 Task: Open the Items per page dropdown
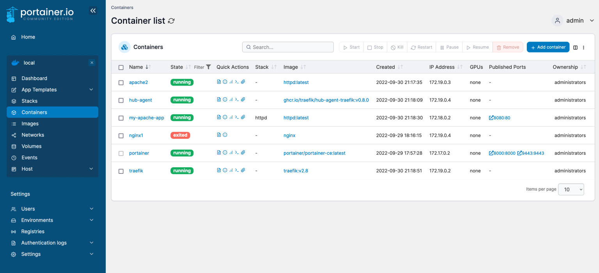(571, 189)
